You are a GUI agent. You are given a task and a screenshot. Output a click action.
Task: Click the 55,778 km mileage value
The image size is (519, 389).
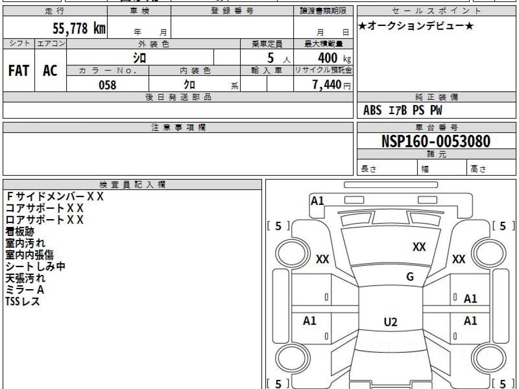(79, 29)
